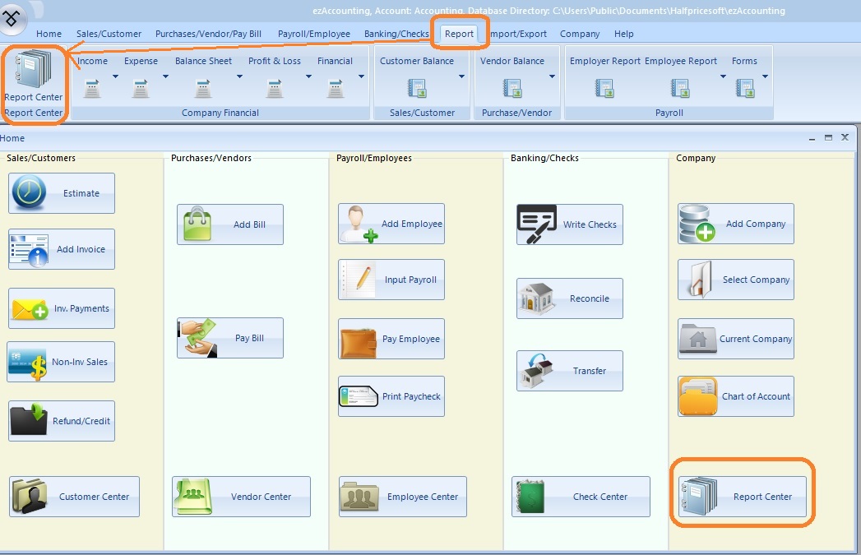The image size is (861, 555).
Task: Expand the Balance Sheet dropdown arrow
Action: 239,77
